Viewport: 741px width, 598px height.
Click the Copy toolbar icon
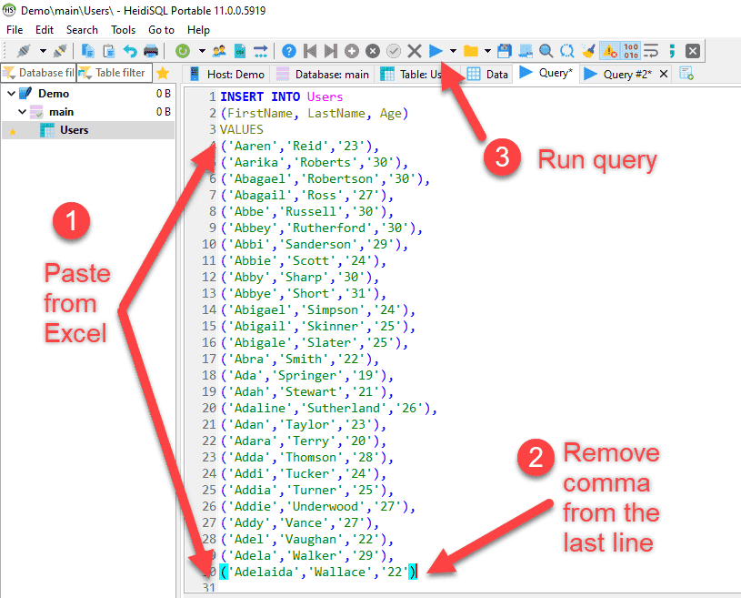click(x=88, y=51)
